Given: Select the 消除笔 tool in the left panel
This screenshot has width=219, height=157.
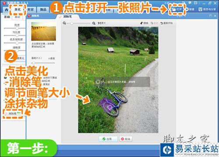Looking at the screenshot, I should [x=13, y=113].
